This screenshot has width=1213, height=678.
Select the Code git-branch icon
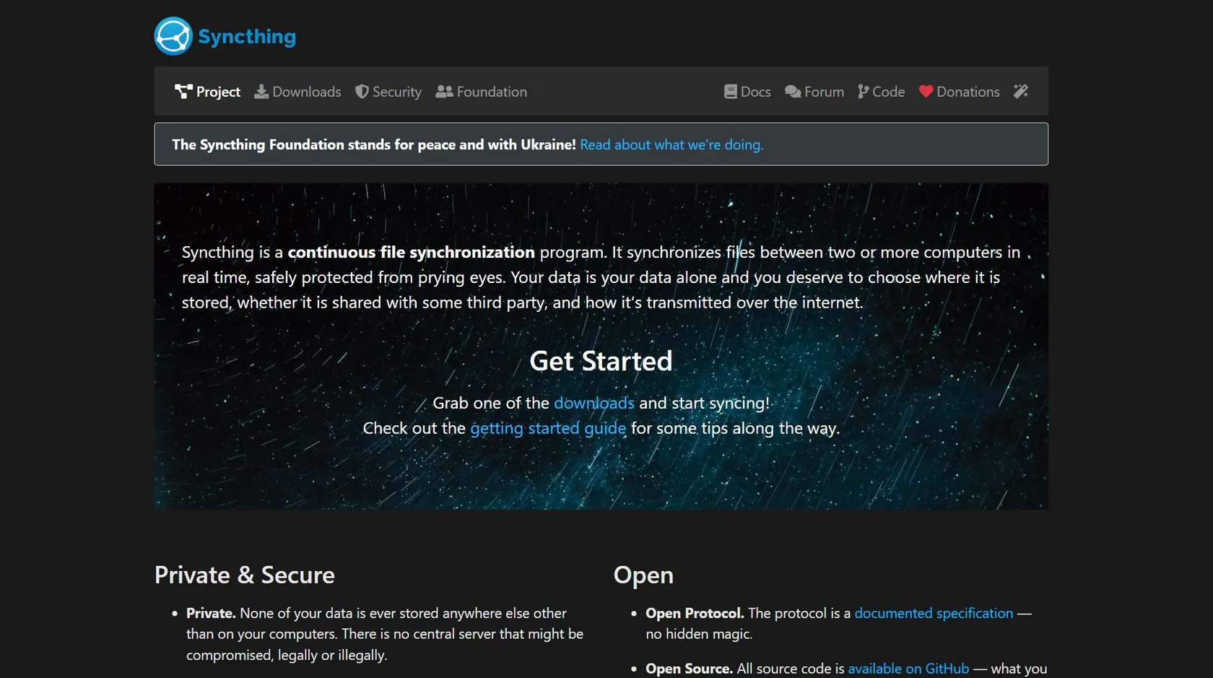864,91
